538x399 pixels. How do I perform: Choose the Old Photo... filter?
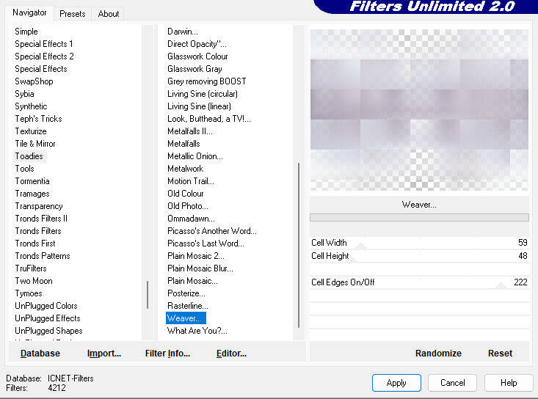pos(188,206)
